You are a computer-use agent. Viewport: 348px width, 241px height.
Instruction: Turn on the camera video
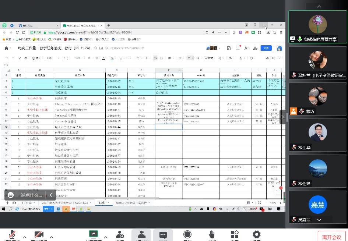[39, 235]
